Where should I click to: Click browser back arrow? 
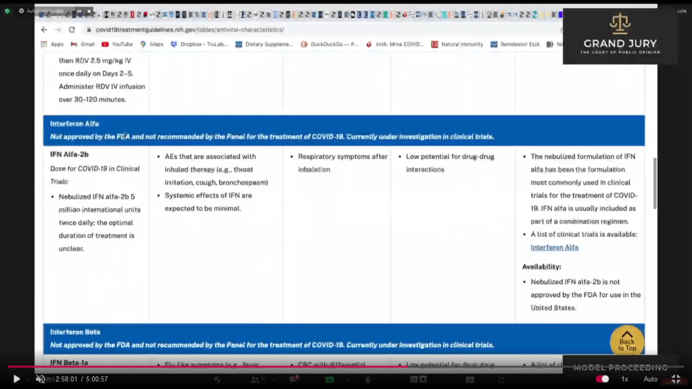pyautogui.click(x=44, y=30)
